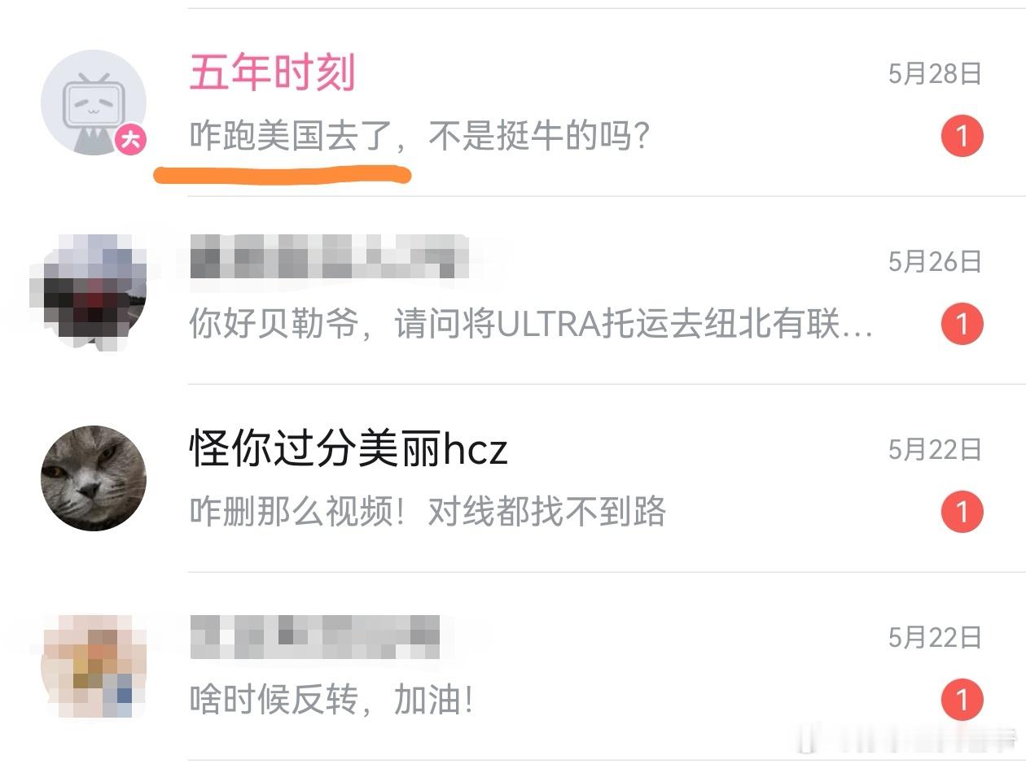
Task: Tap the blurred username above 啥时候反转
Action: point(315,637)
